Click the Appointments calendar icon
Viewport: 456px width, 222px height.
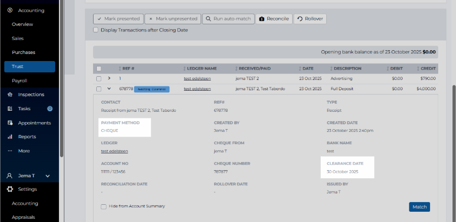[10, 123]
